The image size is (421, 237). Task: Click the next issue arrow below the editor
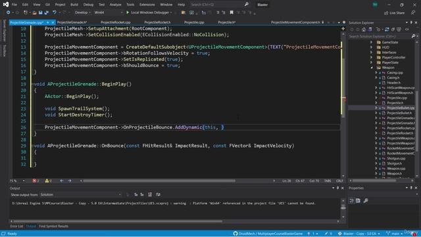pos(70,181)
